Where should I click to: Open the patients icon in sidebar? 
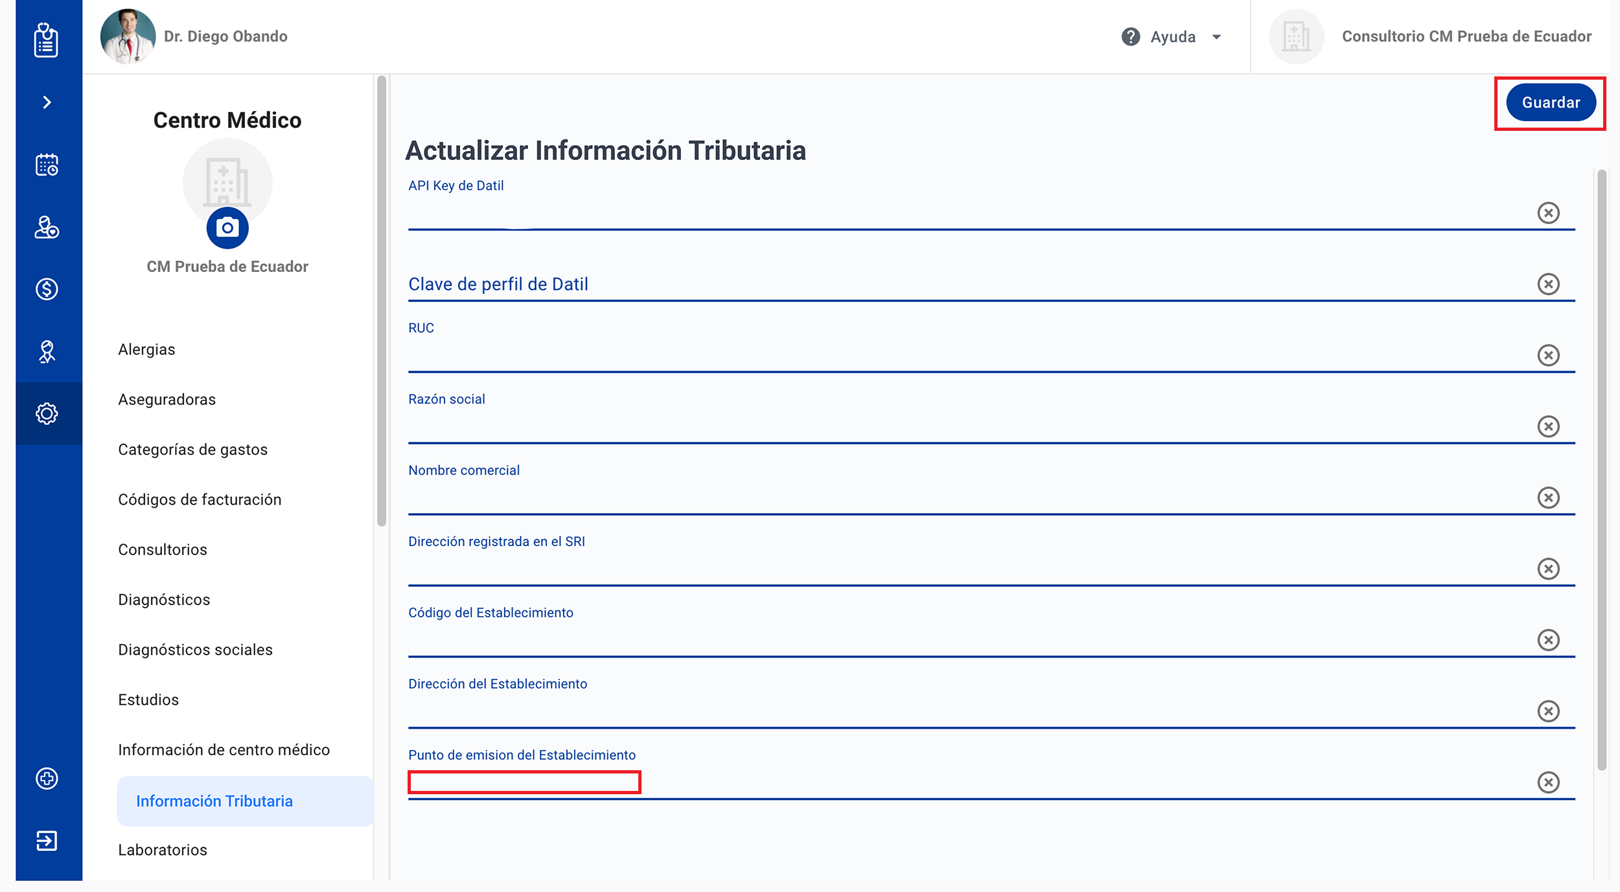click(x=47, y=227)
